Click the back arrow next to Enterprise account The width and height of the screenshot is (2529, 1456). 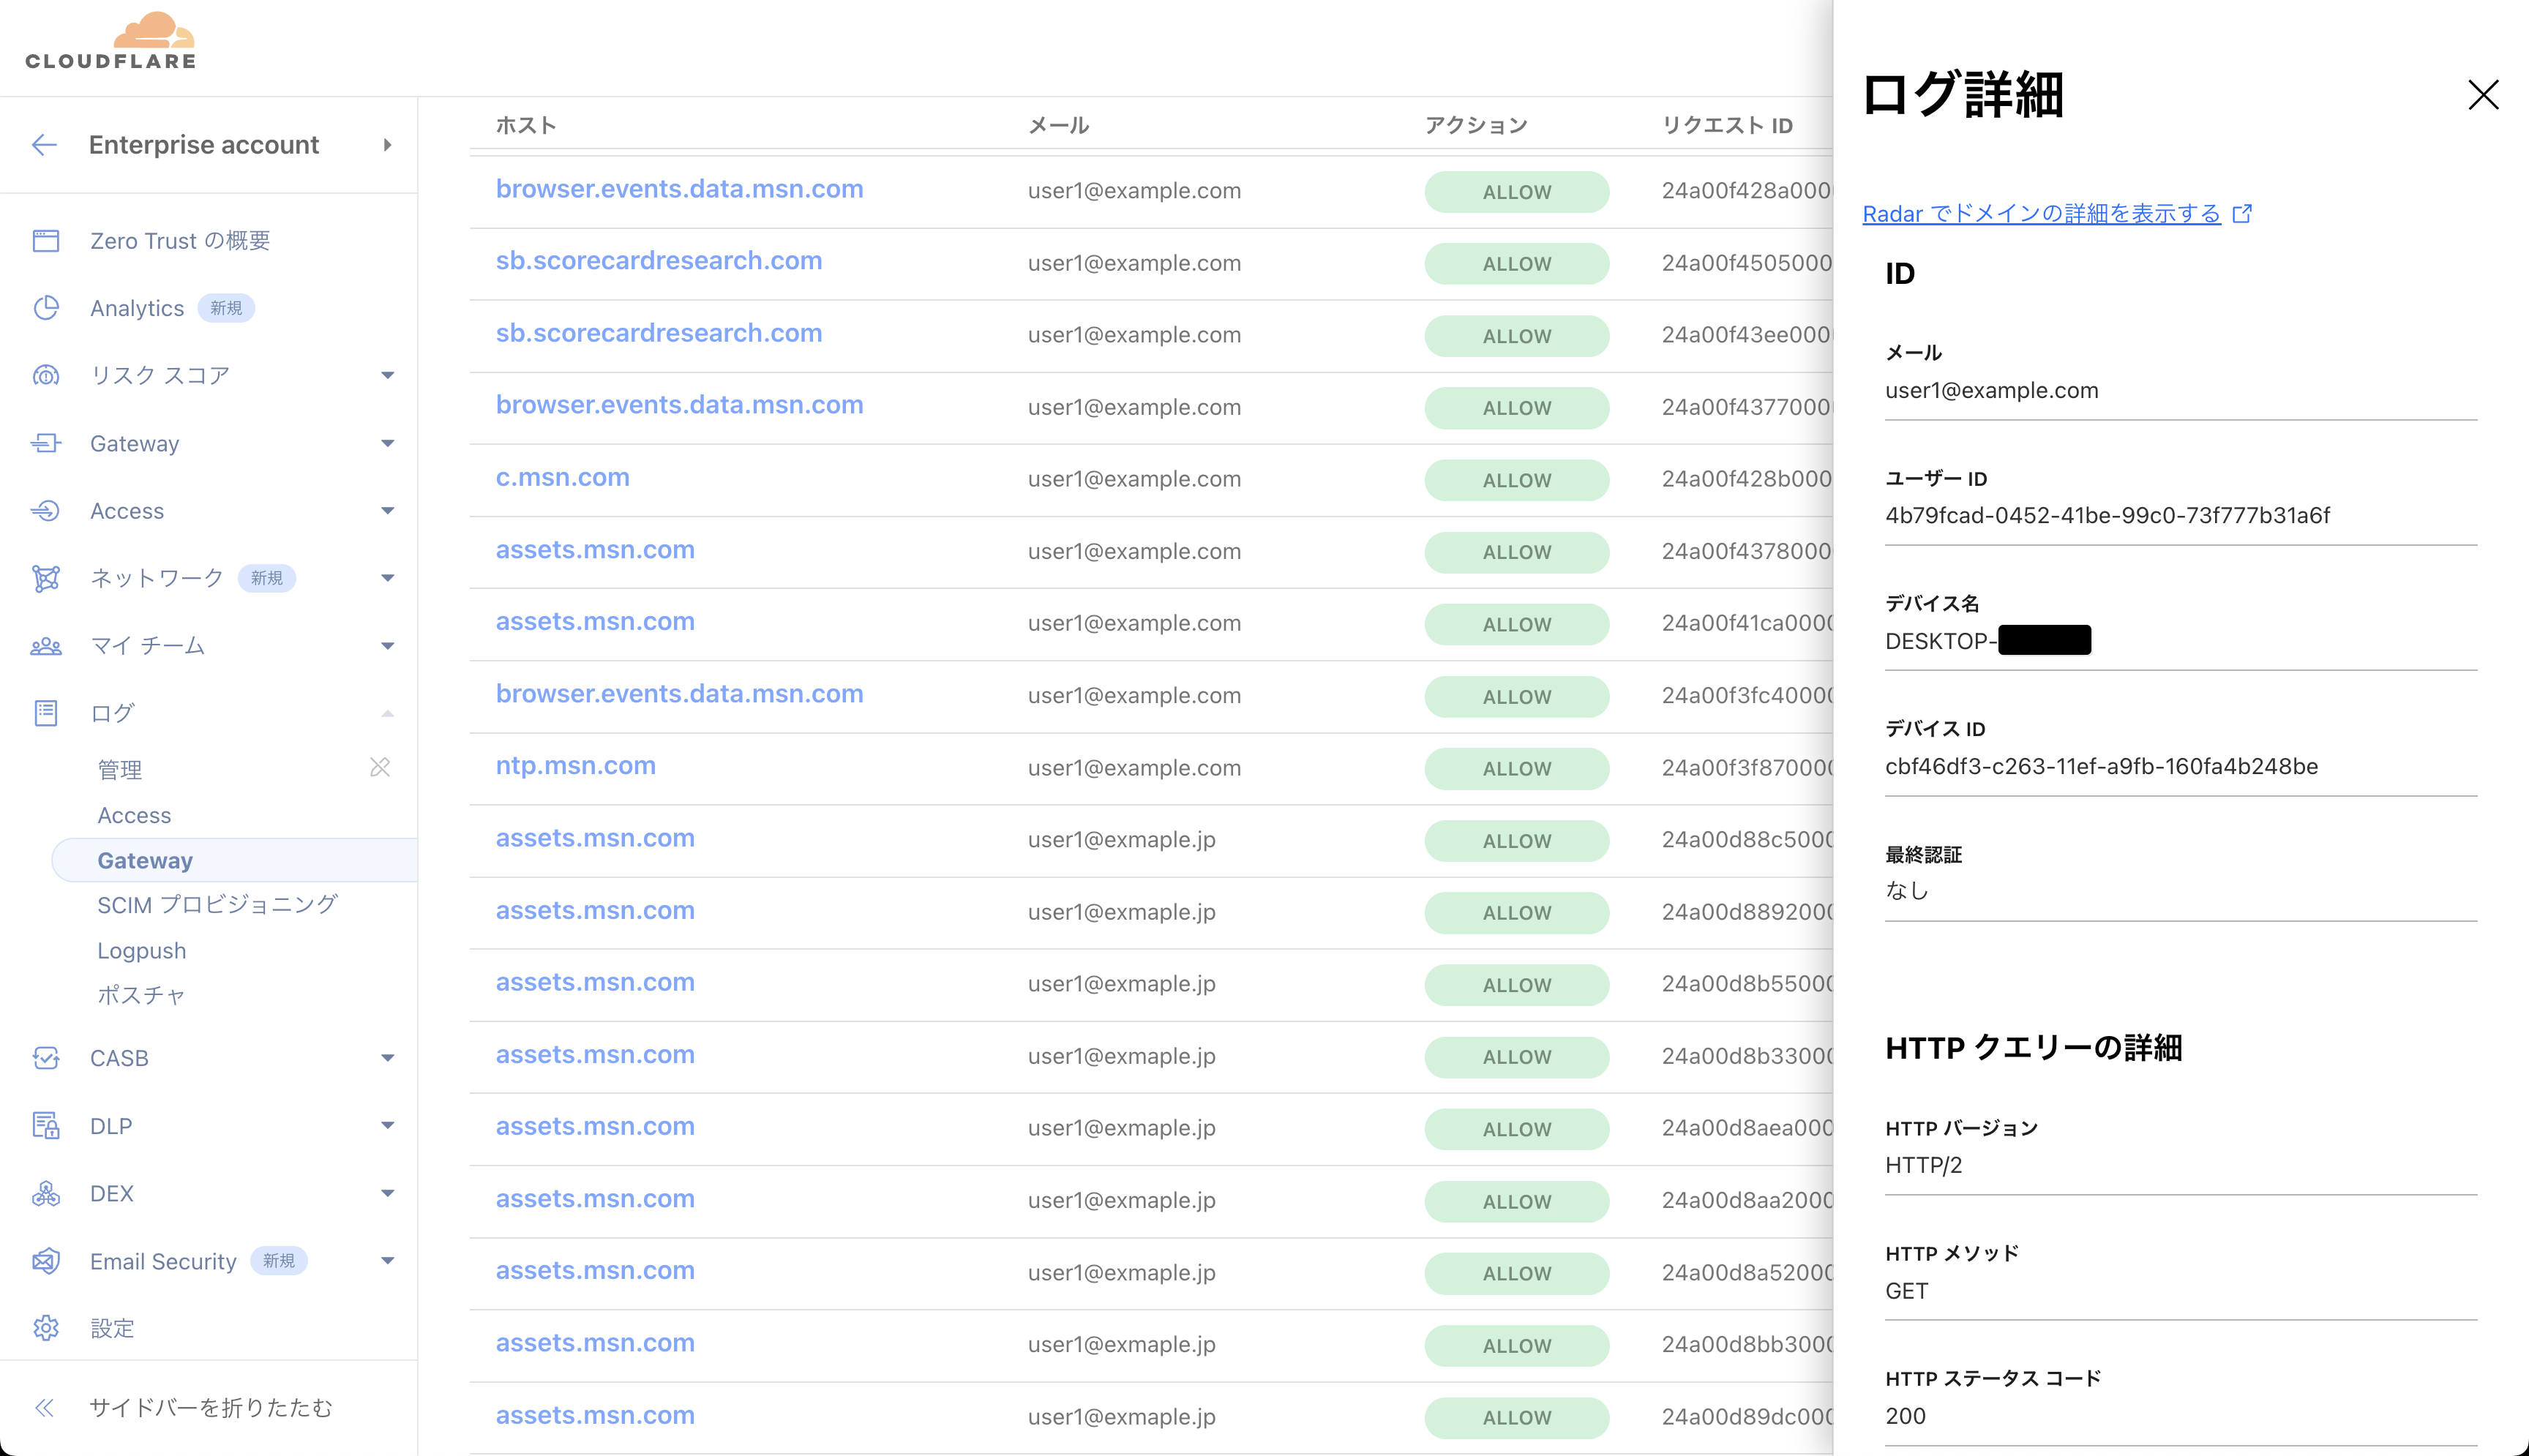[44, 145]
